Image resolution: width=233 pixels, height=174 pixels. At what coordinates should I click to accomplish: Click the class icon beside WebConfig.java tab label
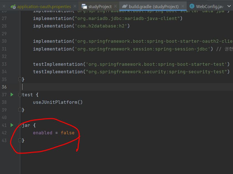pyautogui.click(x=192, y=6)
